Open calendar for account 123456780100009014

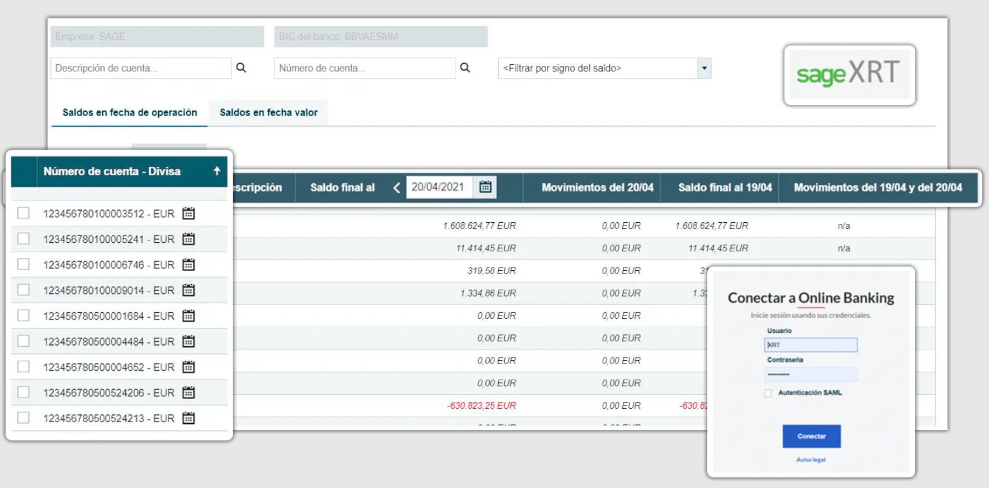click(x=189, y=290)
